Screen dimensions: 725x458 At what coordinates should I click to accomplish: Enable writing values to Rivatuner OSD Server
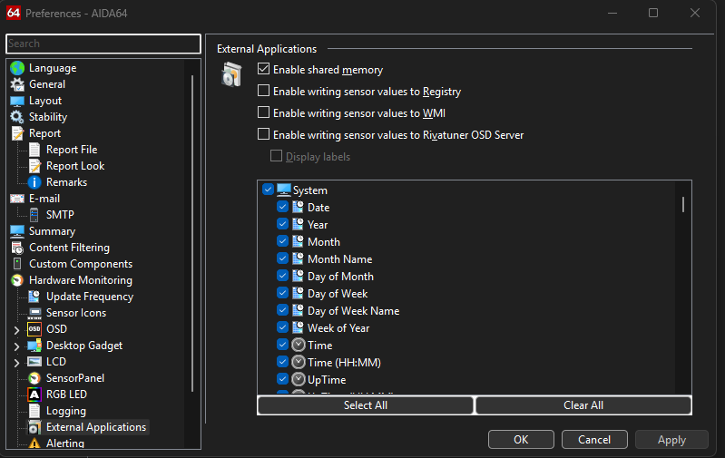coord(263,134)
